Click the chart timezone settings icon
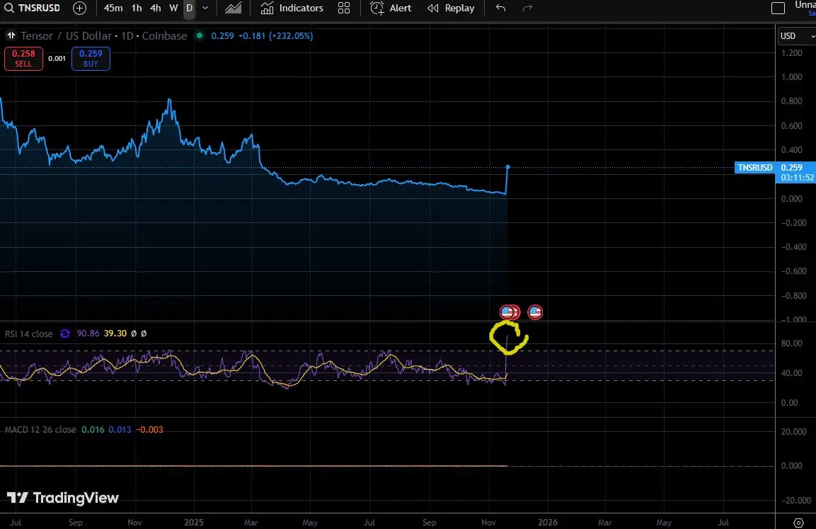The height and width of the screenshot is (529, 816). click(798, 522)
